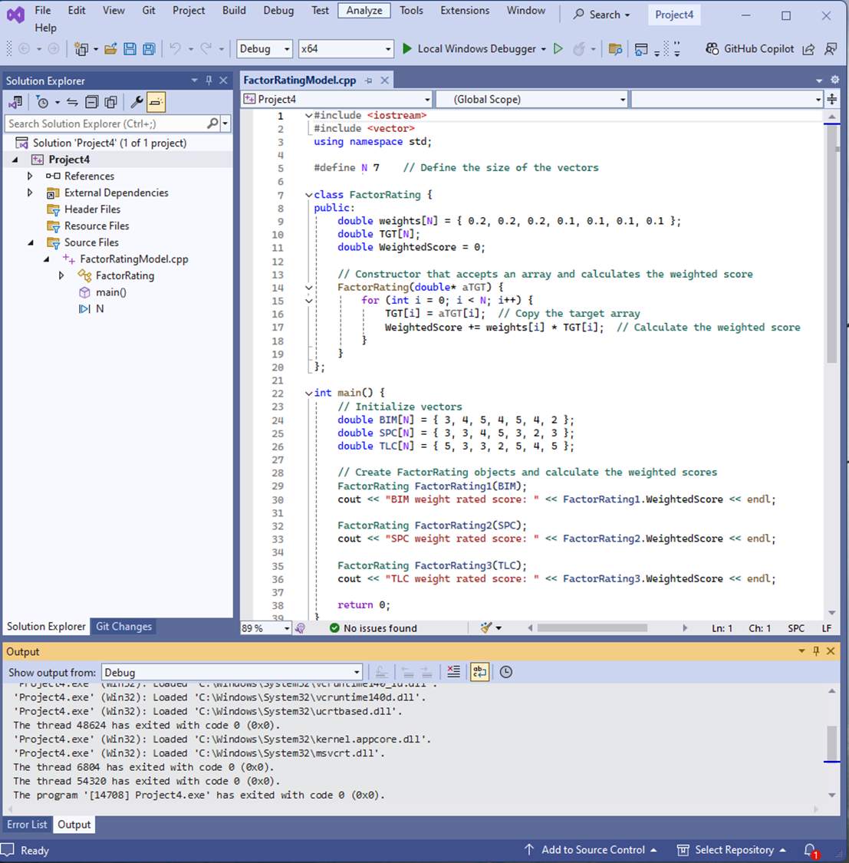
Task: Open the Properties wrench icon in Solution Explorer
Action: (x=137, y=101)
